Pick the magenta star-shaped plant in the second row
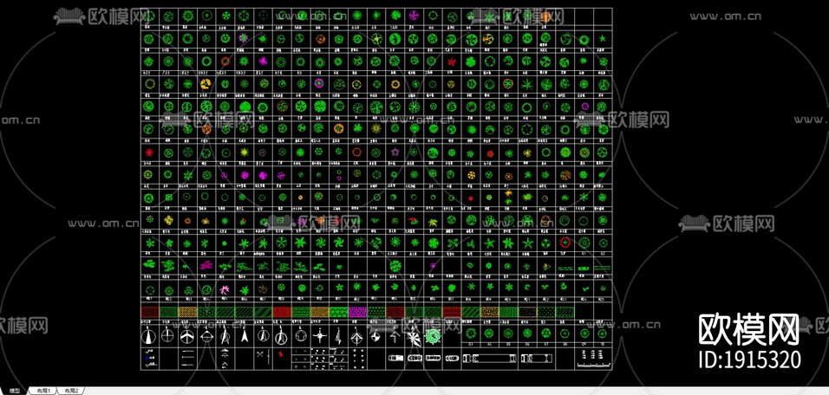829x395 pixels. [x=243, y=38]
